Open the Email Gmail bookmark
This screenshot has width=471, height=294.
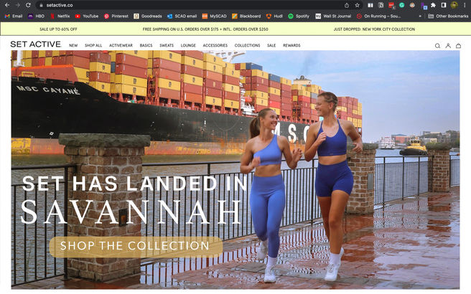(x=14, y=16)
